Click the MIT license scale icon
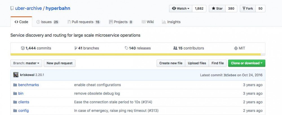This screenshot has width=282, height=115. point(236,48)
